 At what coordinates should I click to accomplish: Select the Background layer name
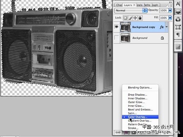140,38
